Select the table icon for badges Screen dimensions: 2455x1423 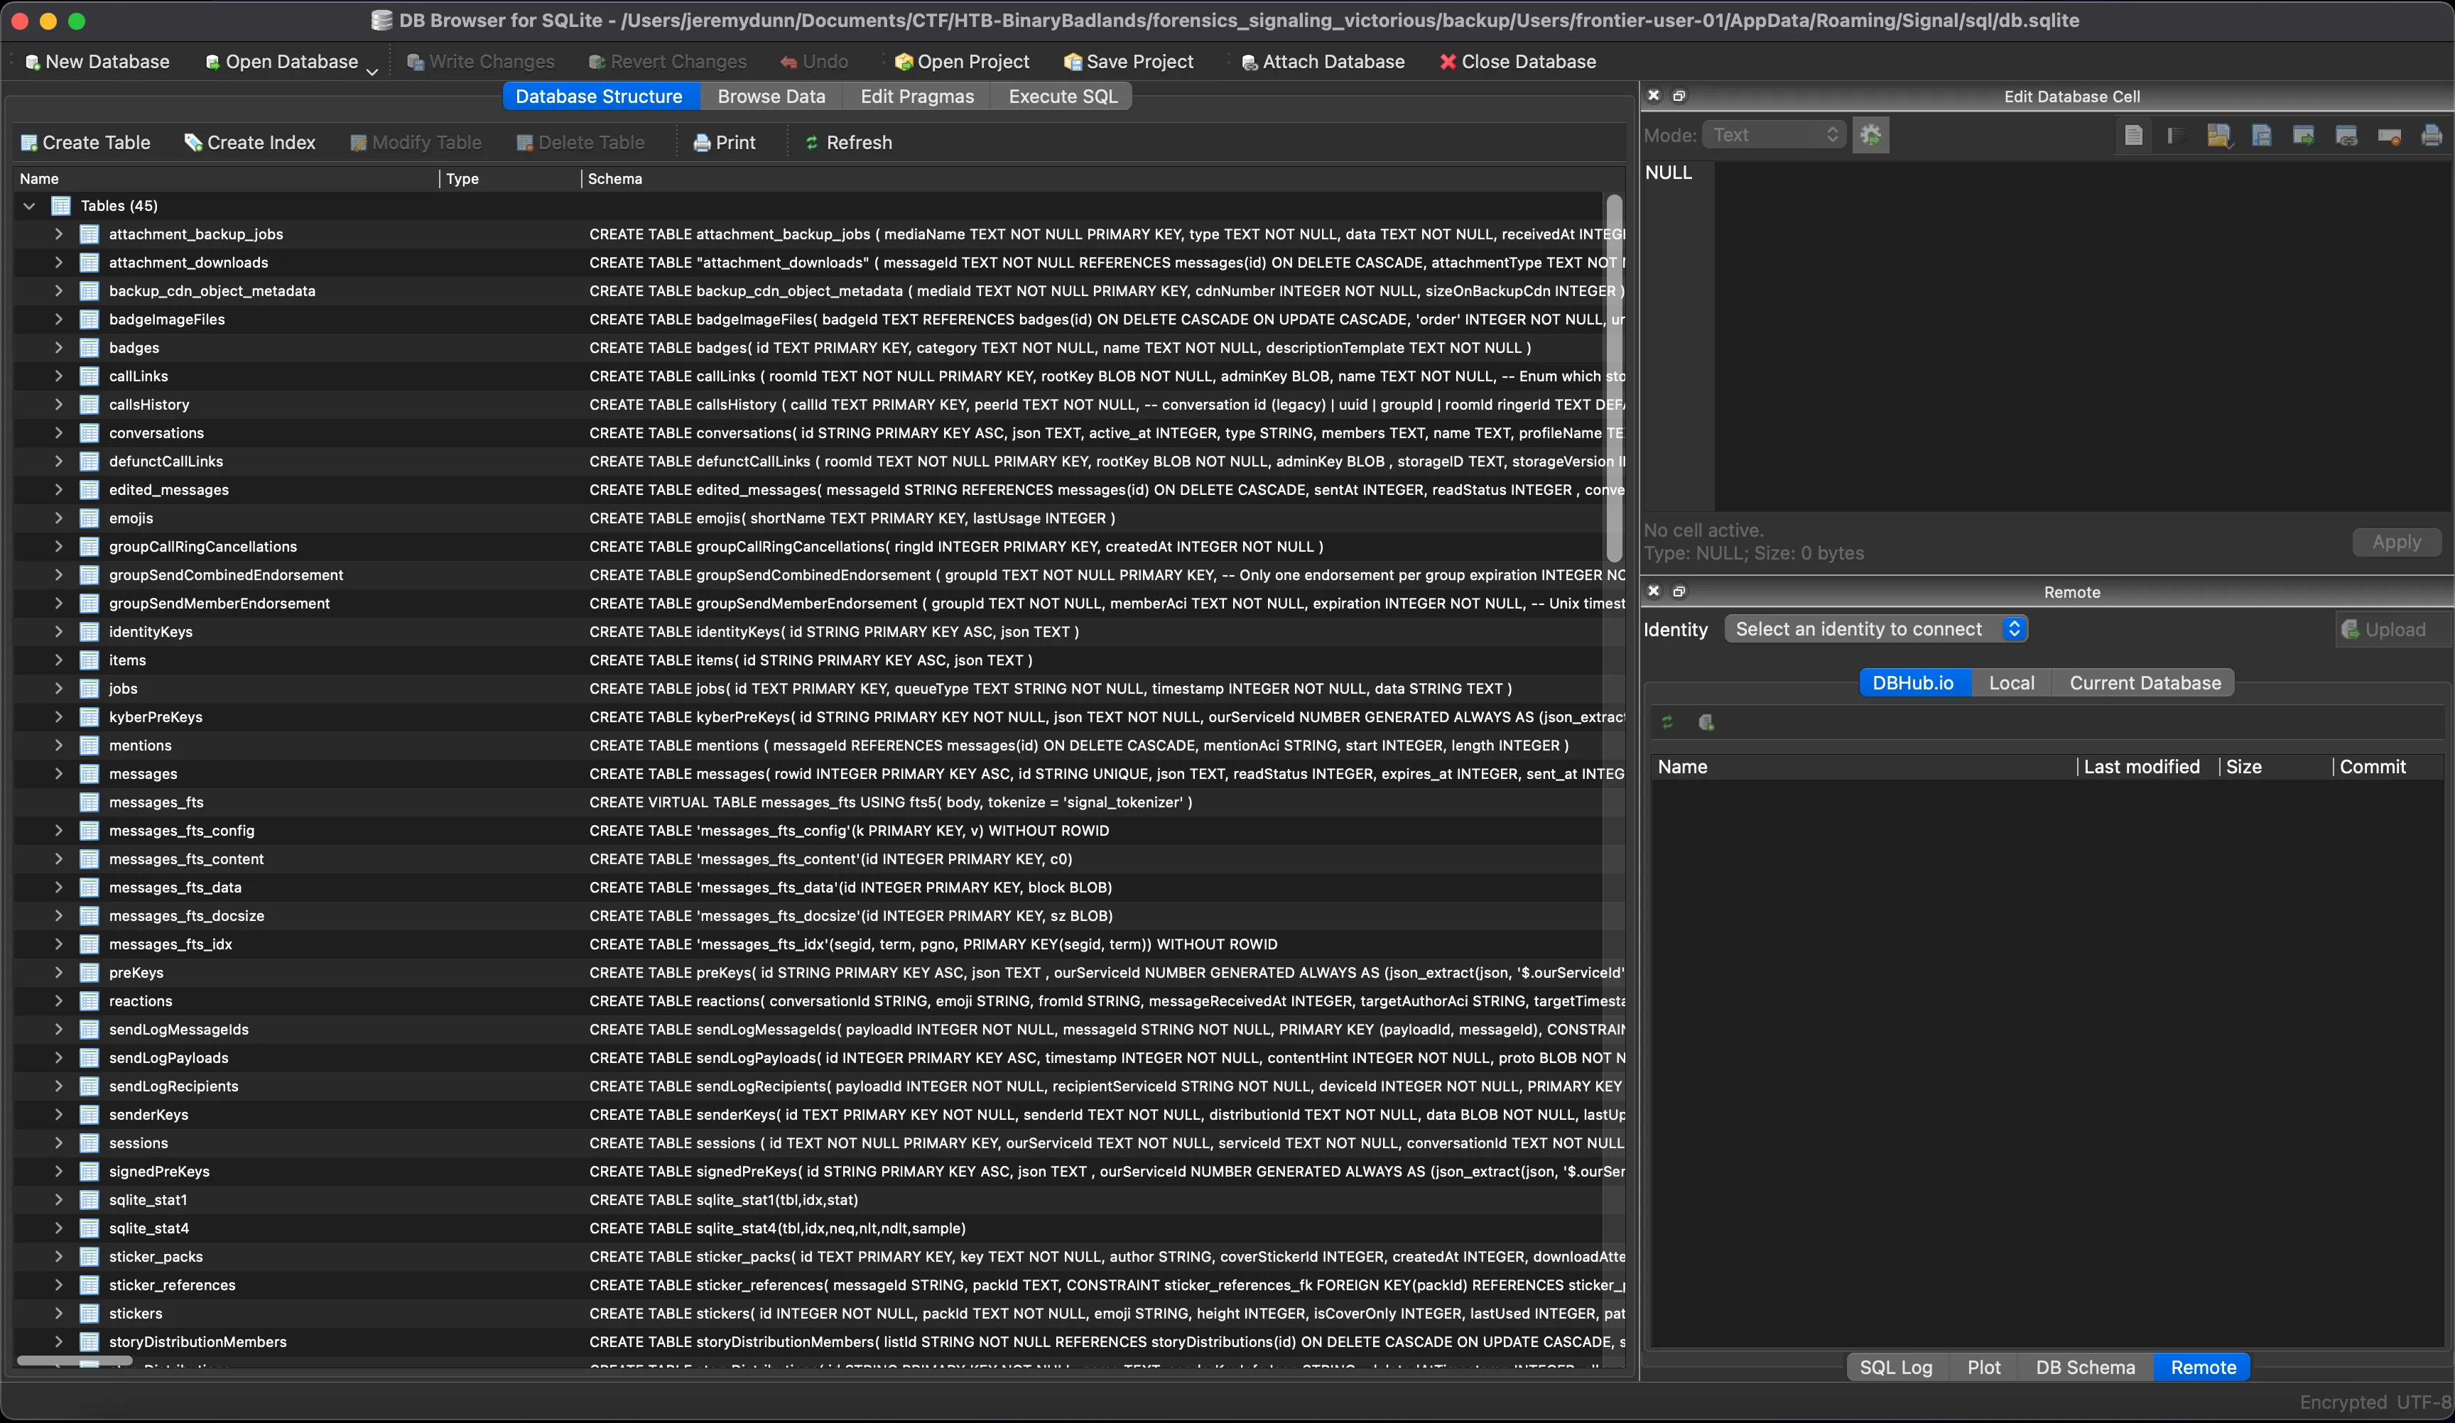(90, 348)
